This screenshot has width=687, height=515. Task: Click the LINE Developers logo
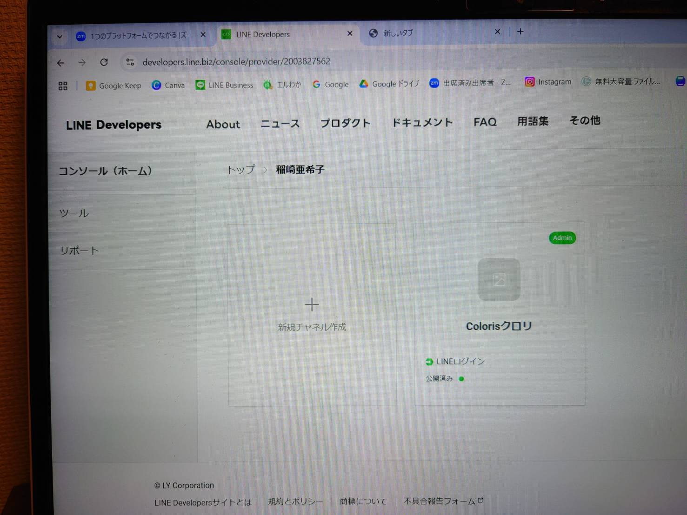click(113, 125)
